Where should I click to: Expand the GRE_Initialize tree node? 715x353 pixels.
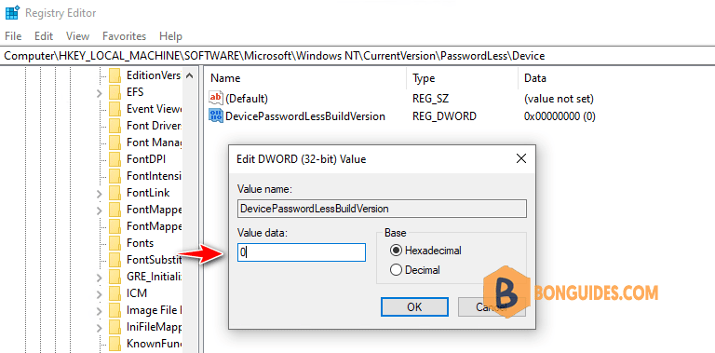[x=99, y=278]
